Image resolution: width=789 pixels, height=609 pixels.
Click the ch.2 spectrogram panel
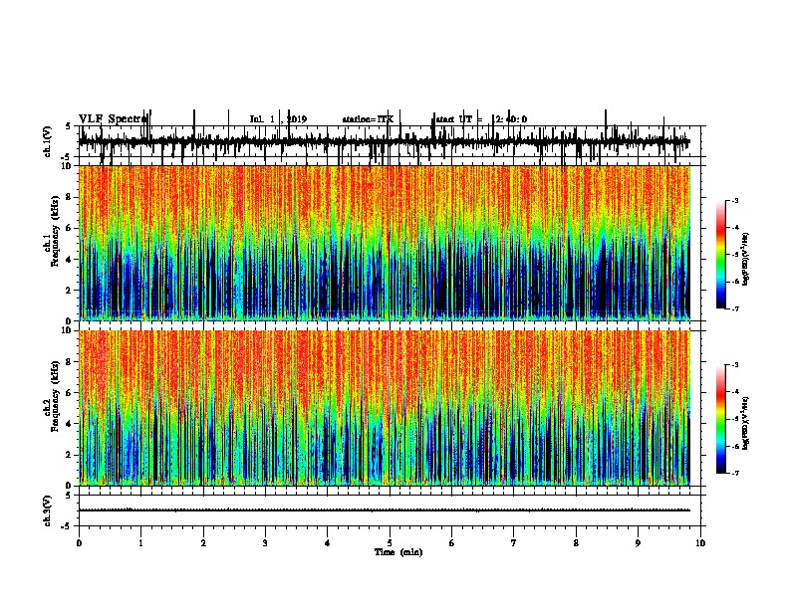tap(385, 408)
